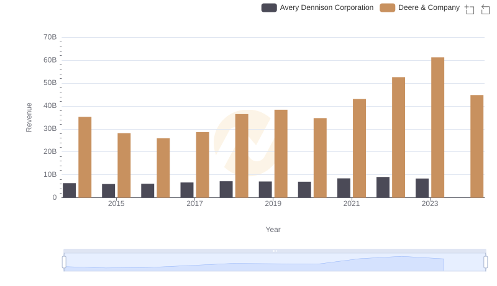497x286 pixels.
Task: Click the 10B y-axis label
Action: click(50, 174)
